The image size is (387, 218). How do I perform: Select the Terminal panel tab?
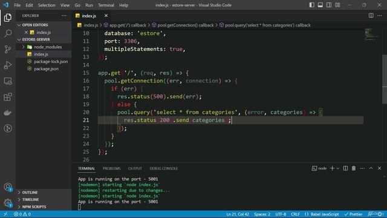click(86, 168)
